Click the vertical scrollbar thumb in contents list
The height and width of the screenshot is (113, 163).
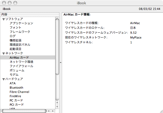pyautogui.click(x=57, y=47)
